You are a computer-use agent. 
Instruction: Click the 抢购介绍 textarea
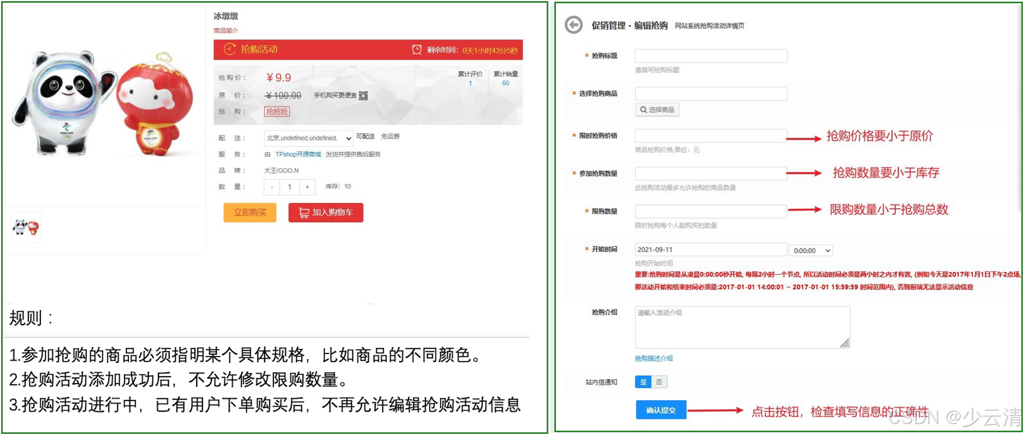coord(742,327)
